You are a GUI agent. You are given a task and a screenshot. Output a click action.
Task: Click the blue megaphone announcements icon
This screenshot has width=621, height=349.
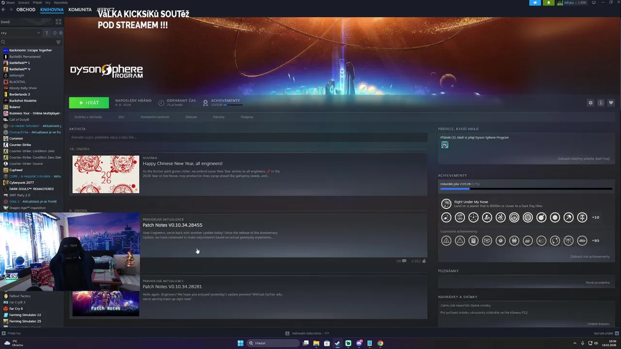click(x=535, y=2)
